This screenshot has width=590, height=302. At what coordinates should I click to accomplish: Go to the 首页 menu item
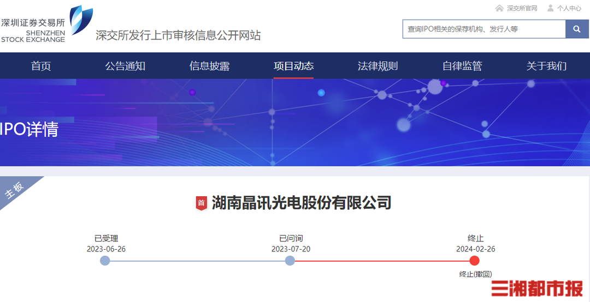click(41, 66)
